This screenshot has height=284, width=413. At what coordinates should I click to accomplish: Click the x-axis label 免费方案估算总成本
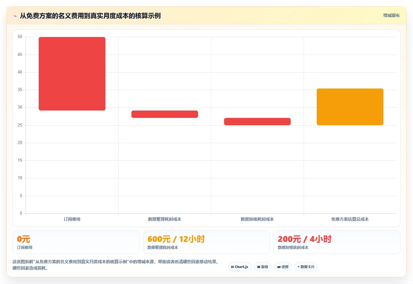[350, 219]
